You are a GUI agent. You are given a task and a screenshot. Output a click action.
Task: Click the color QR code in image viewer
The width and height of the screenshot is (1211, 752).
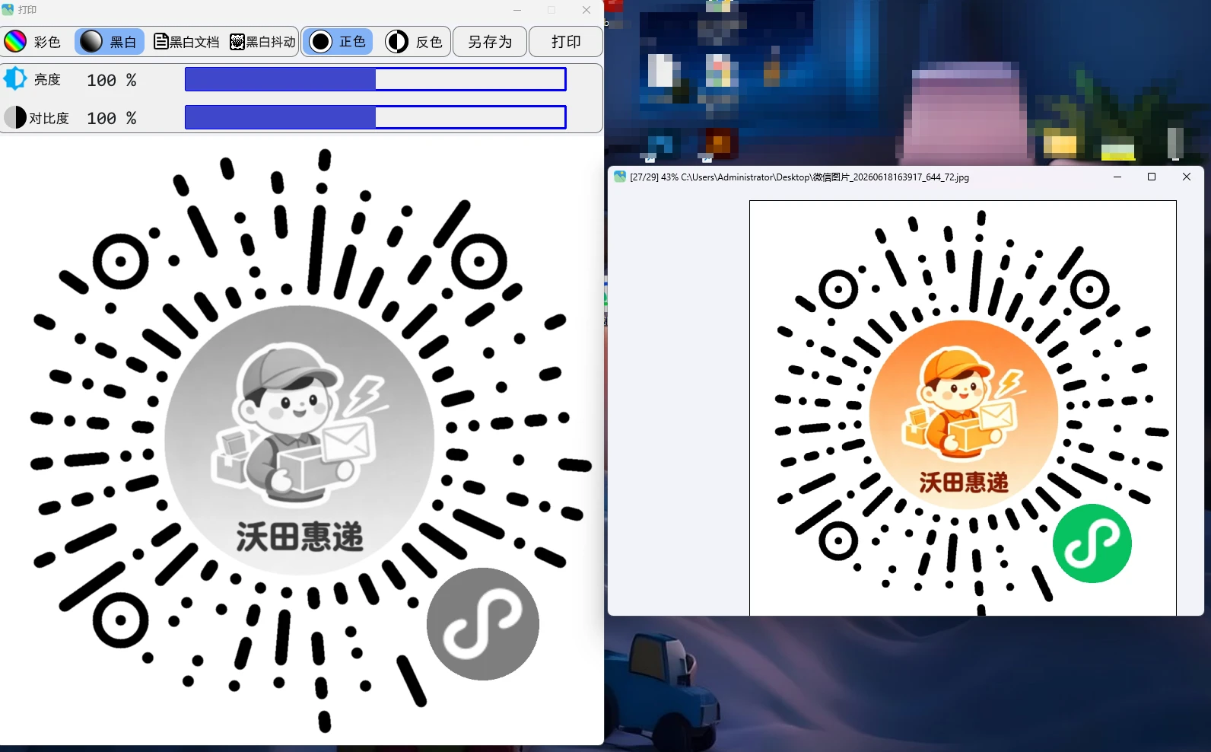pyautogui.click(x=963, y=408)
